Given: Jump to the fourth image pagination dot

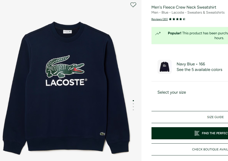Looking at the screenshot, I should point(133,110).
